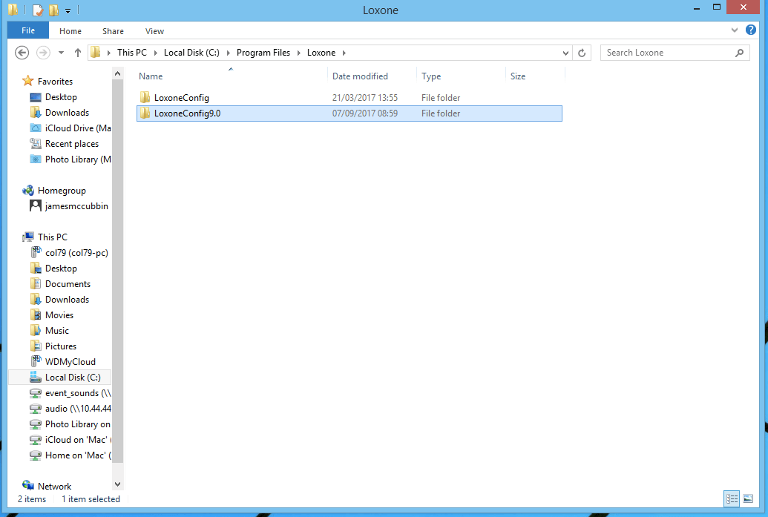This screenshot has width=768, height=517.
Task: Click the Back navigation arrow
Action: (22, 53)
